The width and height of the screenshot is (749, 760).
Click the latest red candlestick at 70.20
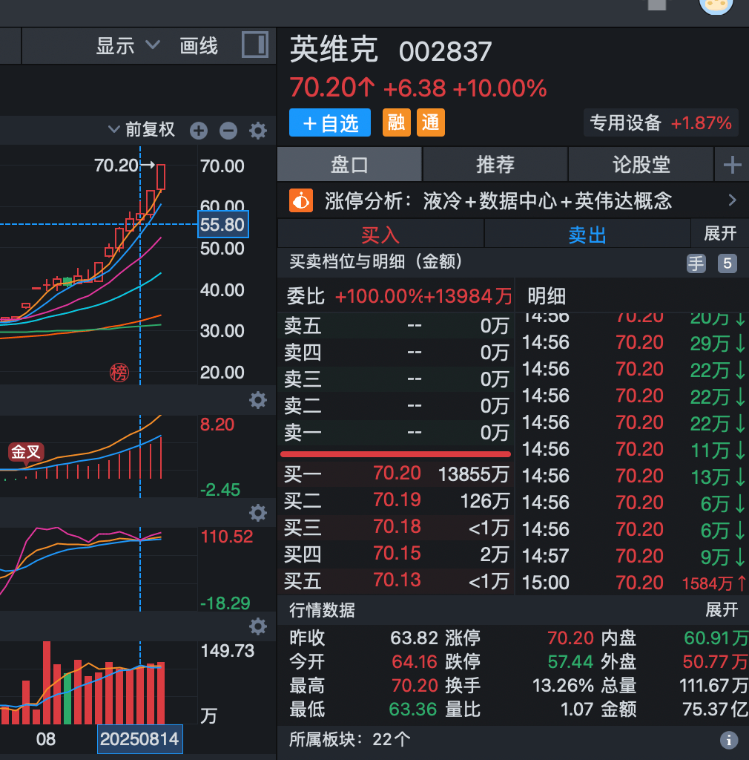tap(161, 177)
